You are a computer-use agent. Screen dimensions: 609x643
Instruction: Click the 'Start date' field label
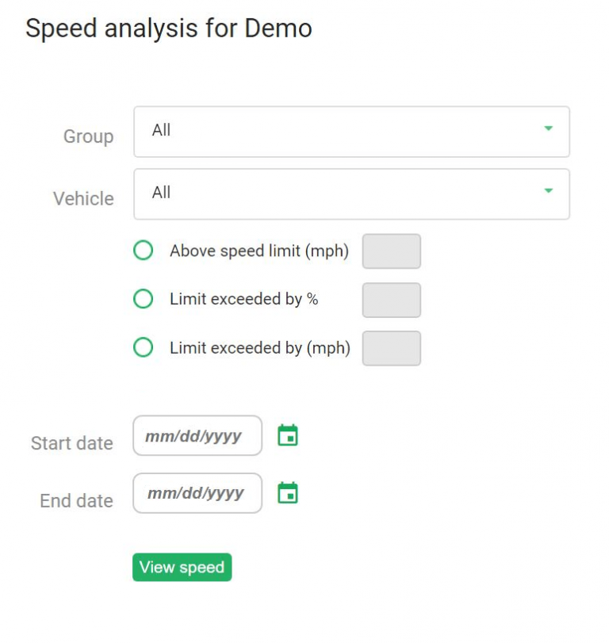click(x=72, y=443)
